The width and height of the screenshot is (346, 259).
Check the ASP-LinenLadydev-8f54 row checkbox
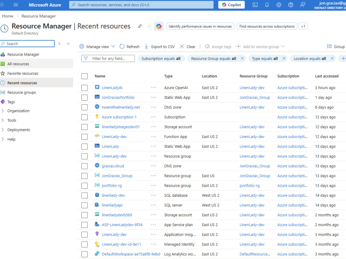[x=84, y=225]
